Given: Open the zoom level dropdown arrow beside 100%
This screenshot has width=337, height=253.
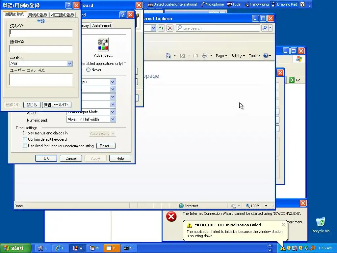Looking at the screenshot, I should 266,206.
